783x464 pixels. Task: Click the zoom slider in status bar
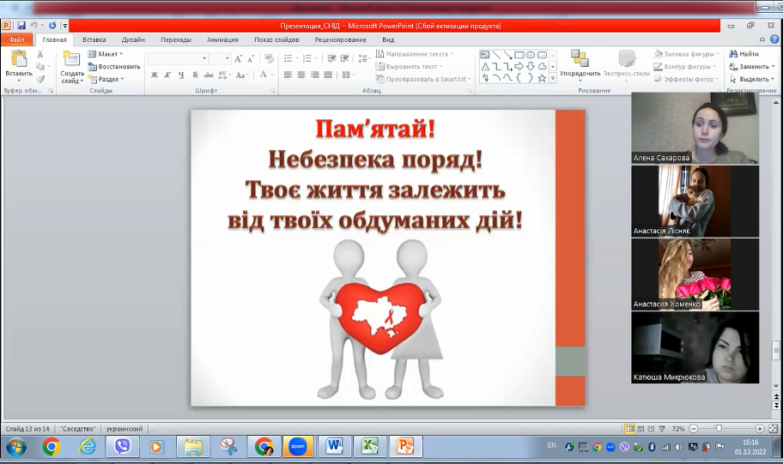(719, 428)
